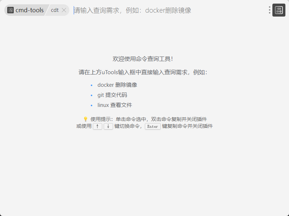Click the Enter key badge
Image resolution: width=289 pixels, height=216 pixels.
pos(152,126)
